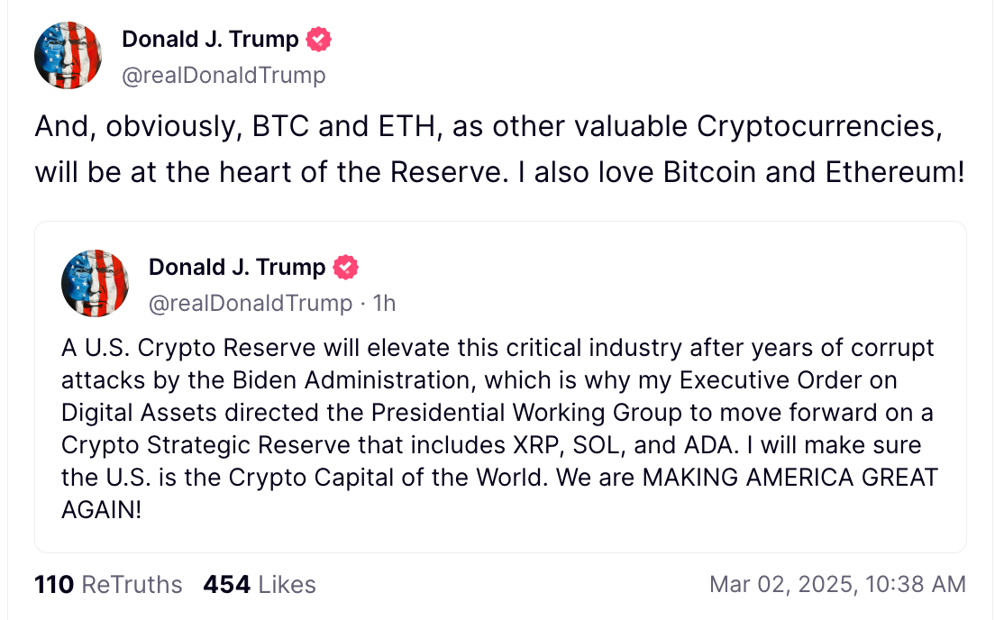Open the main post author's flag avatar
The height and width of the screenshot is (620, 995).
click(x=68, y=55)
